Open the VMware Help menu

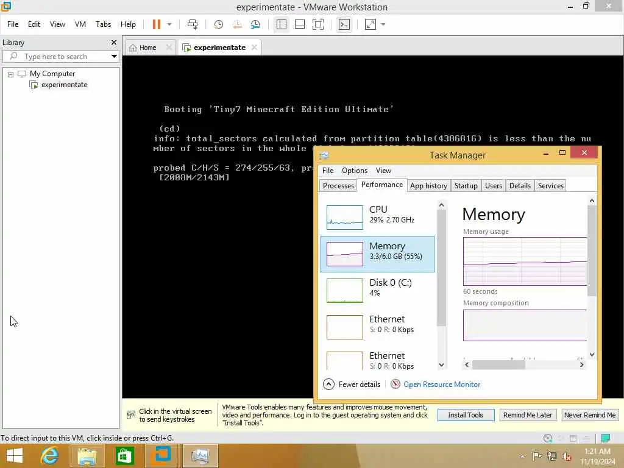point(128,24)
